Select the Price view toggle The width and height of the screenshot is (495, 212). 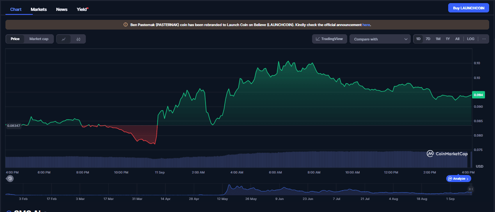point(15,39)
